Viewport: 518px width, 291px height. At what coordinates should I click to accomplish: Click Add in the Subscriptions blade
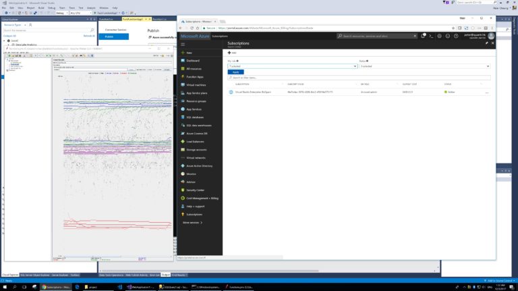point(232,53)
